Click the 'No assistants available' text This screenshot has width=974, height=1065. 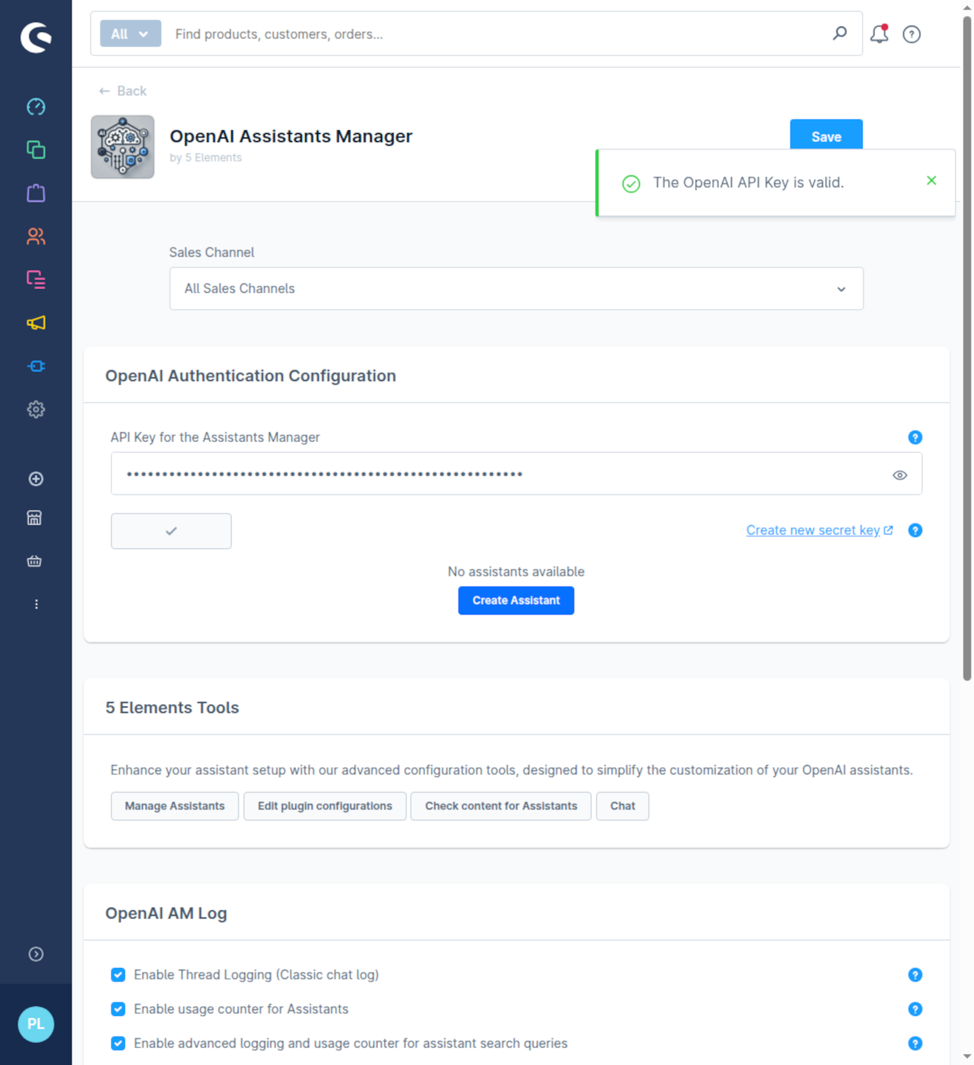[516, 572]
